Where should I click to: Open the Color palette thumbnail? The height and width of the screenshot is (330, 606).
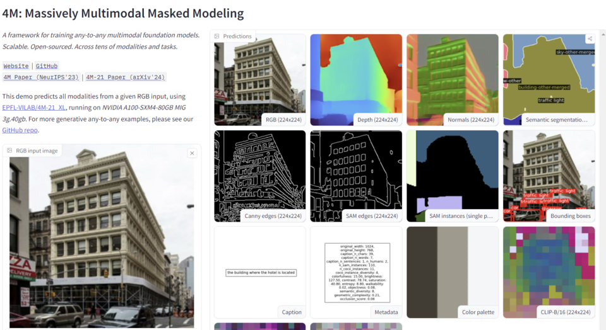(x=452, y=272)
